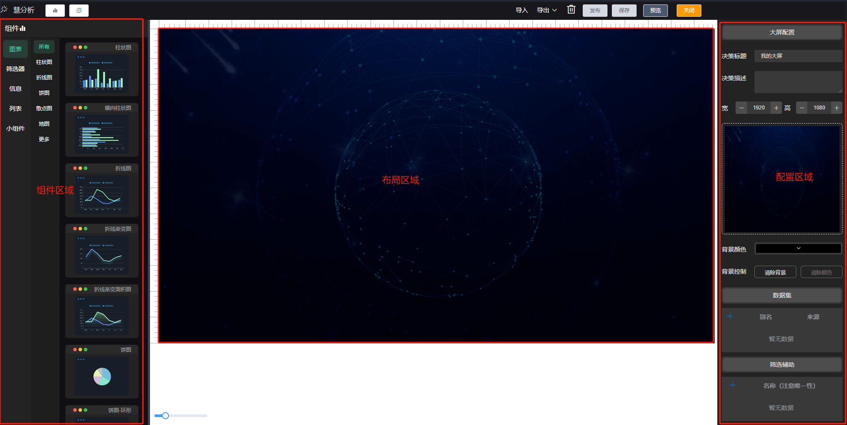This screenshot has height=425, width=847.
Task: Click the trash delete icon
Action: pyautogui.click(x=571, y=10)
